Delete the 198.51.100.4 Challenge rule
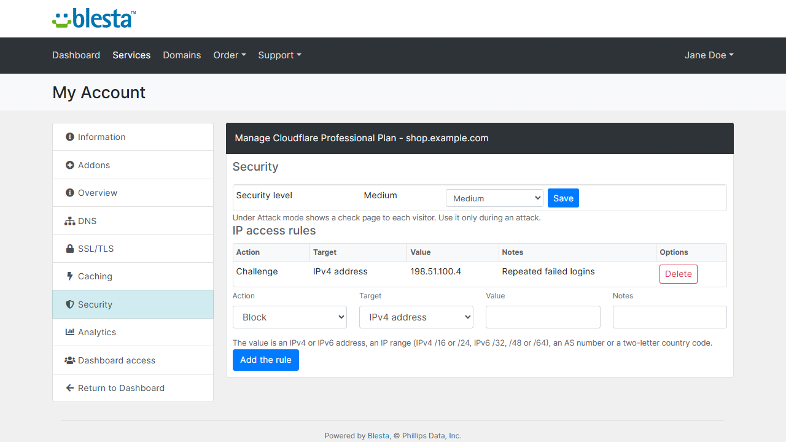 [679, 274]
